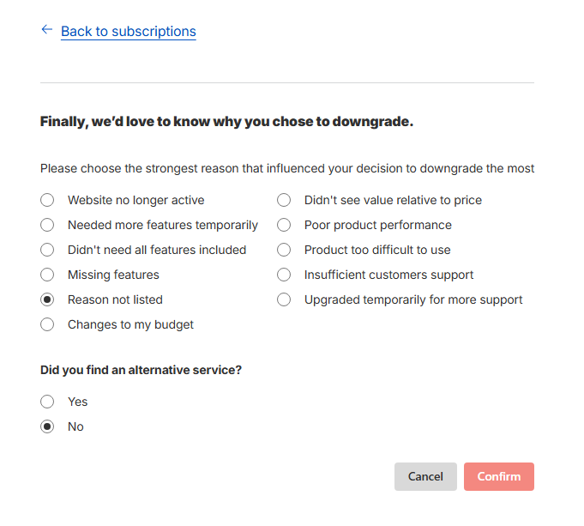Click the Confirm button
584x526 pixels.
[498, 476]
